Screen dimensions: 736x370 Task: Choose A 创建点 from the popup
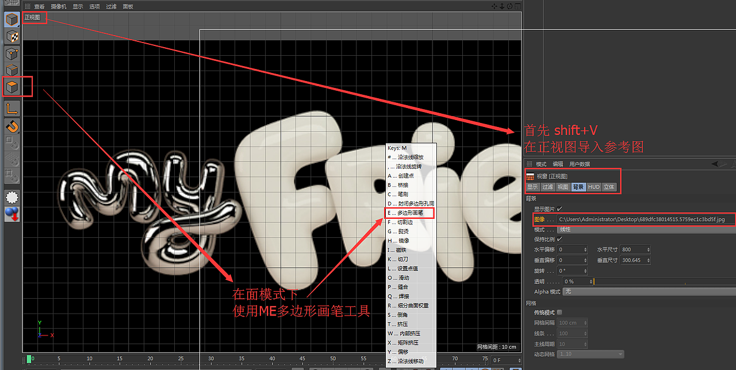pos(411,176)
